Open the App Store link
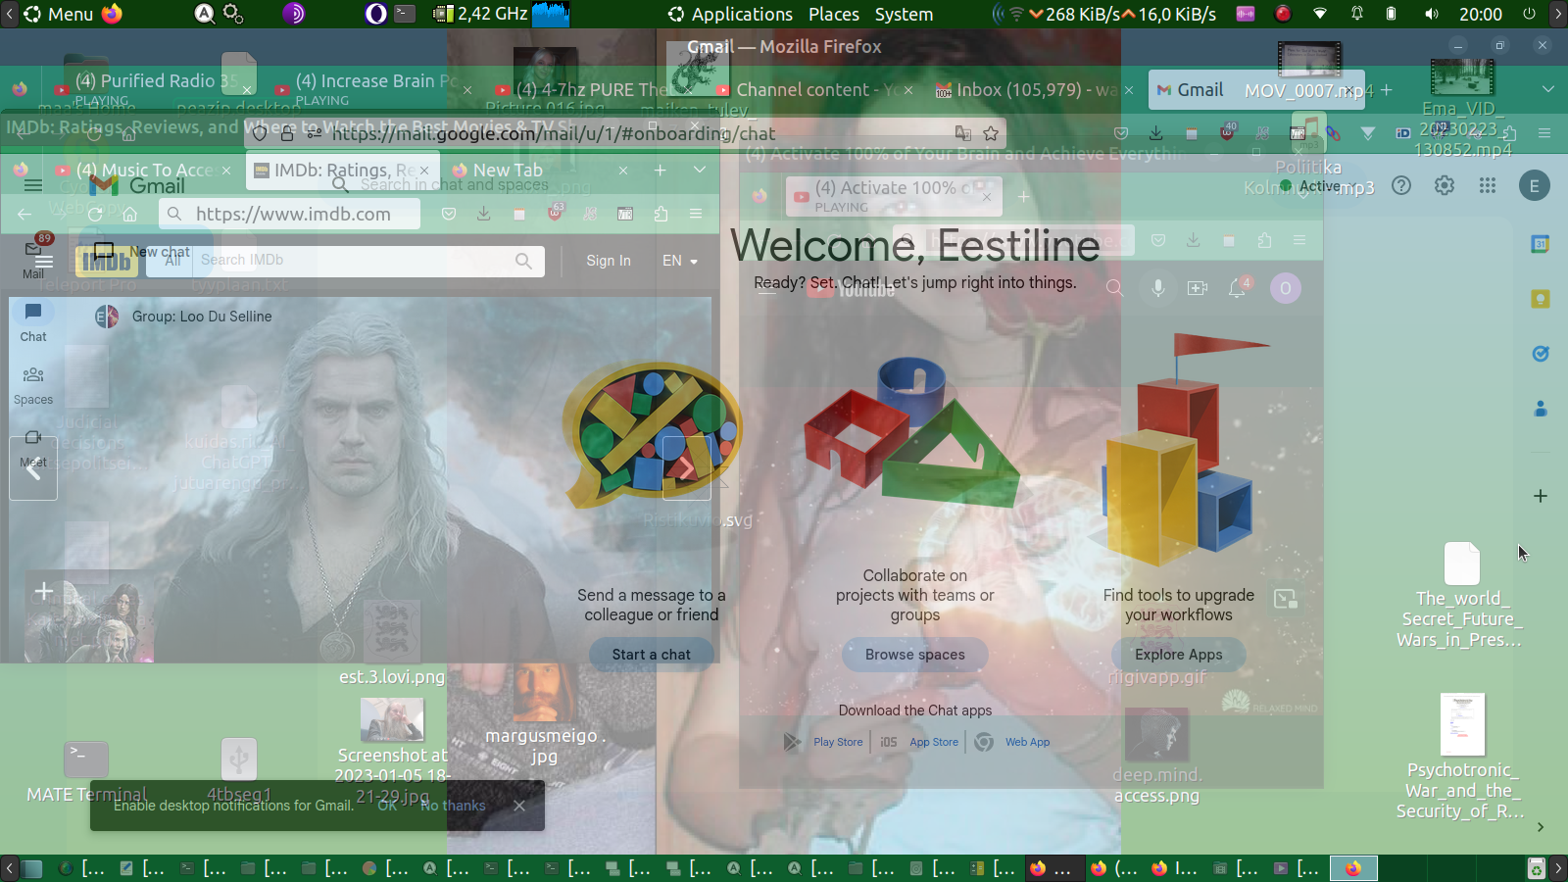Viewport: 1568px width, 882px height. pyautogui.click(x=934, y=742)
